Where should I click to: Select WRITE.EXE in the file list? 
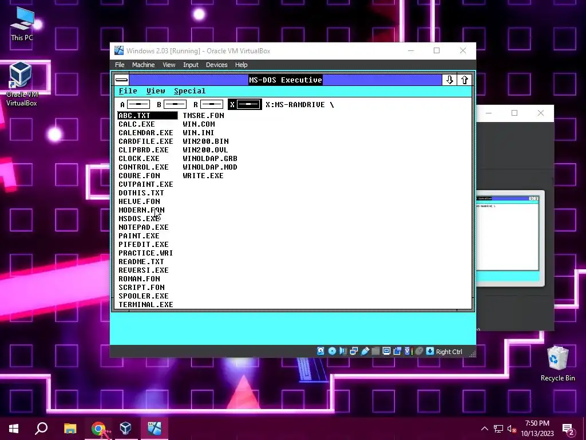click(203, 176)
